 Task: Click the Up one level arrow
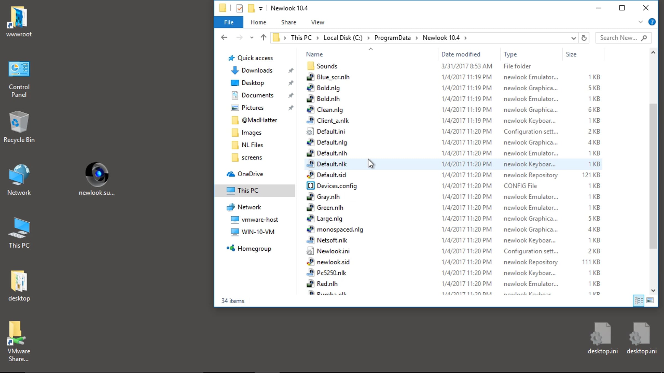(x=263, y=38)
